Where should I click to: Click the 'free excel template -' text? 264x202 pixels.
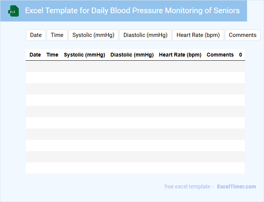coord(189,187)
